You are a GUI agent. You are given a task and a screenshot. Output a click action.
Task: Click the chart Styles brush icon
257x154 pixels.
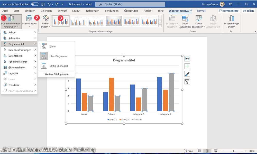click(187, 74)
